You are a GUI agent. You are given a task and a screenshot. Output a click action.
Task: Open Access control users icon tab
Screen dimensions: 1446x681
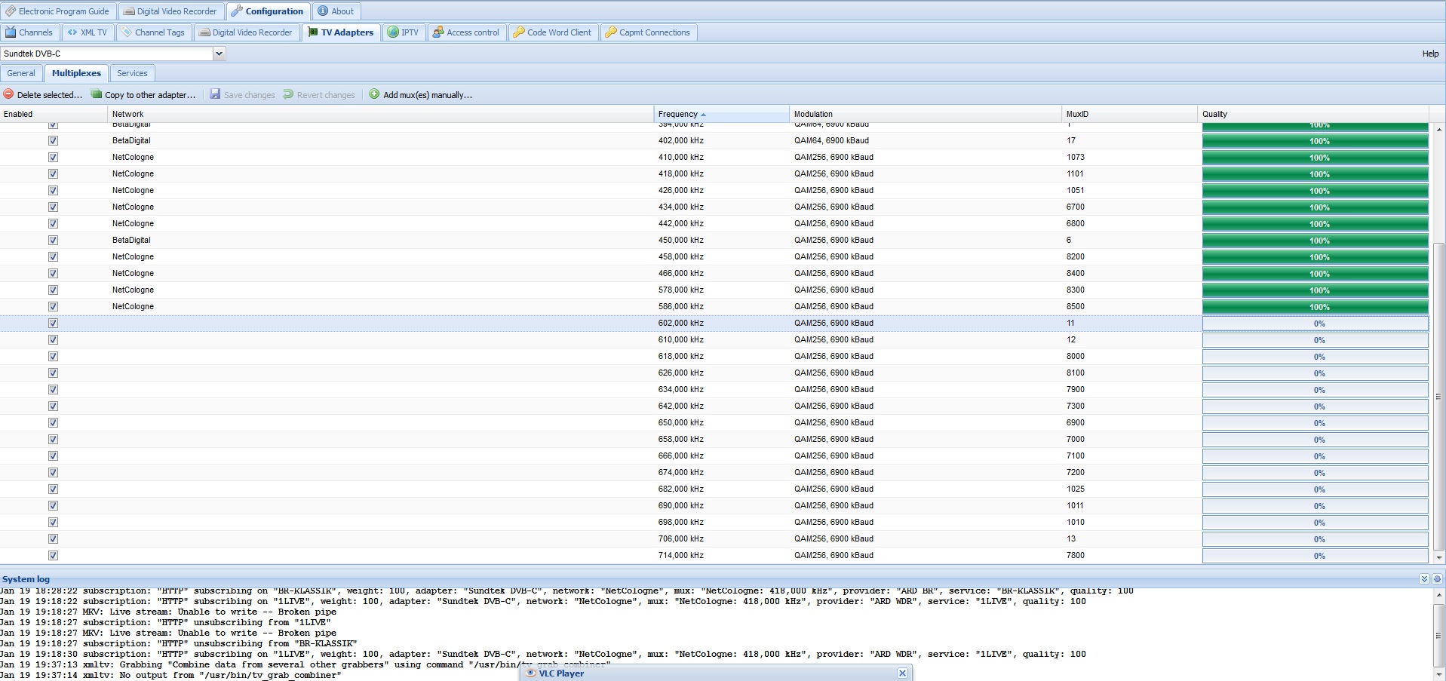[437, 32]
